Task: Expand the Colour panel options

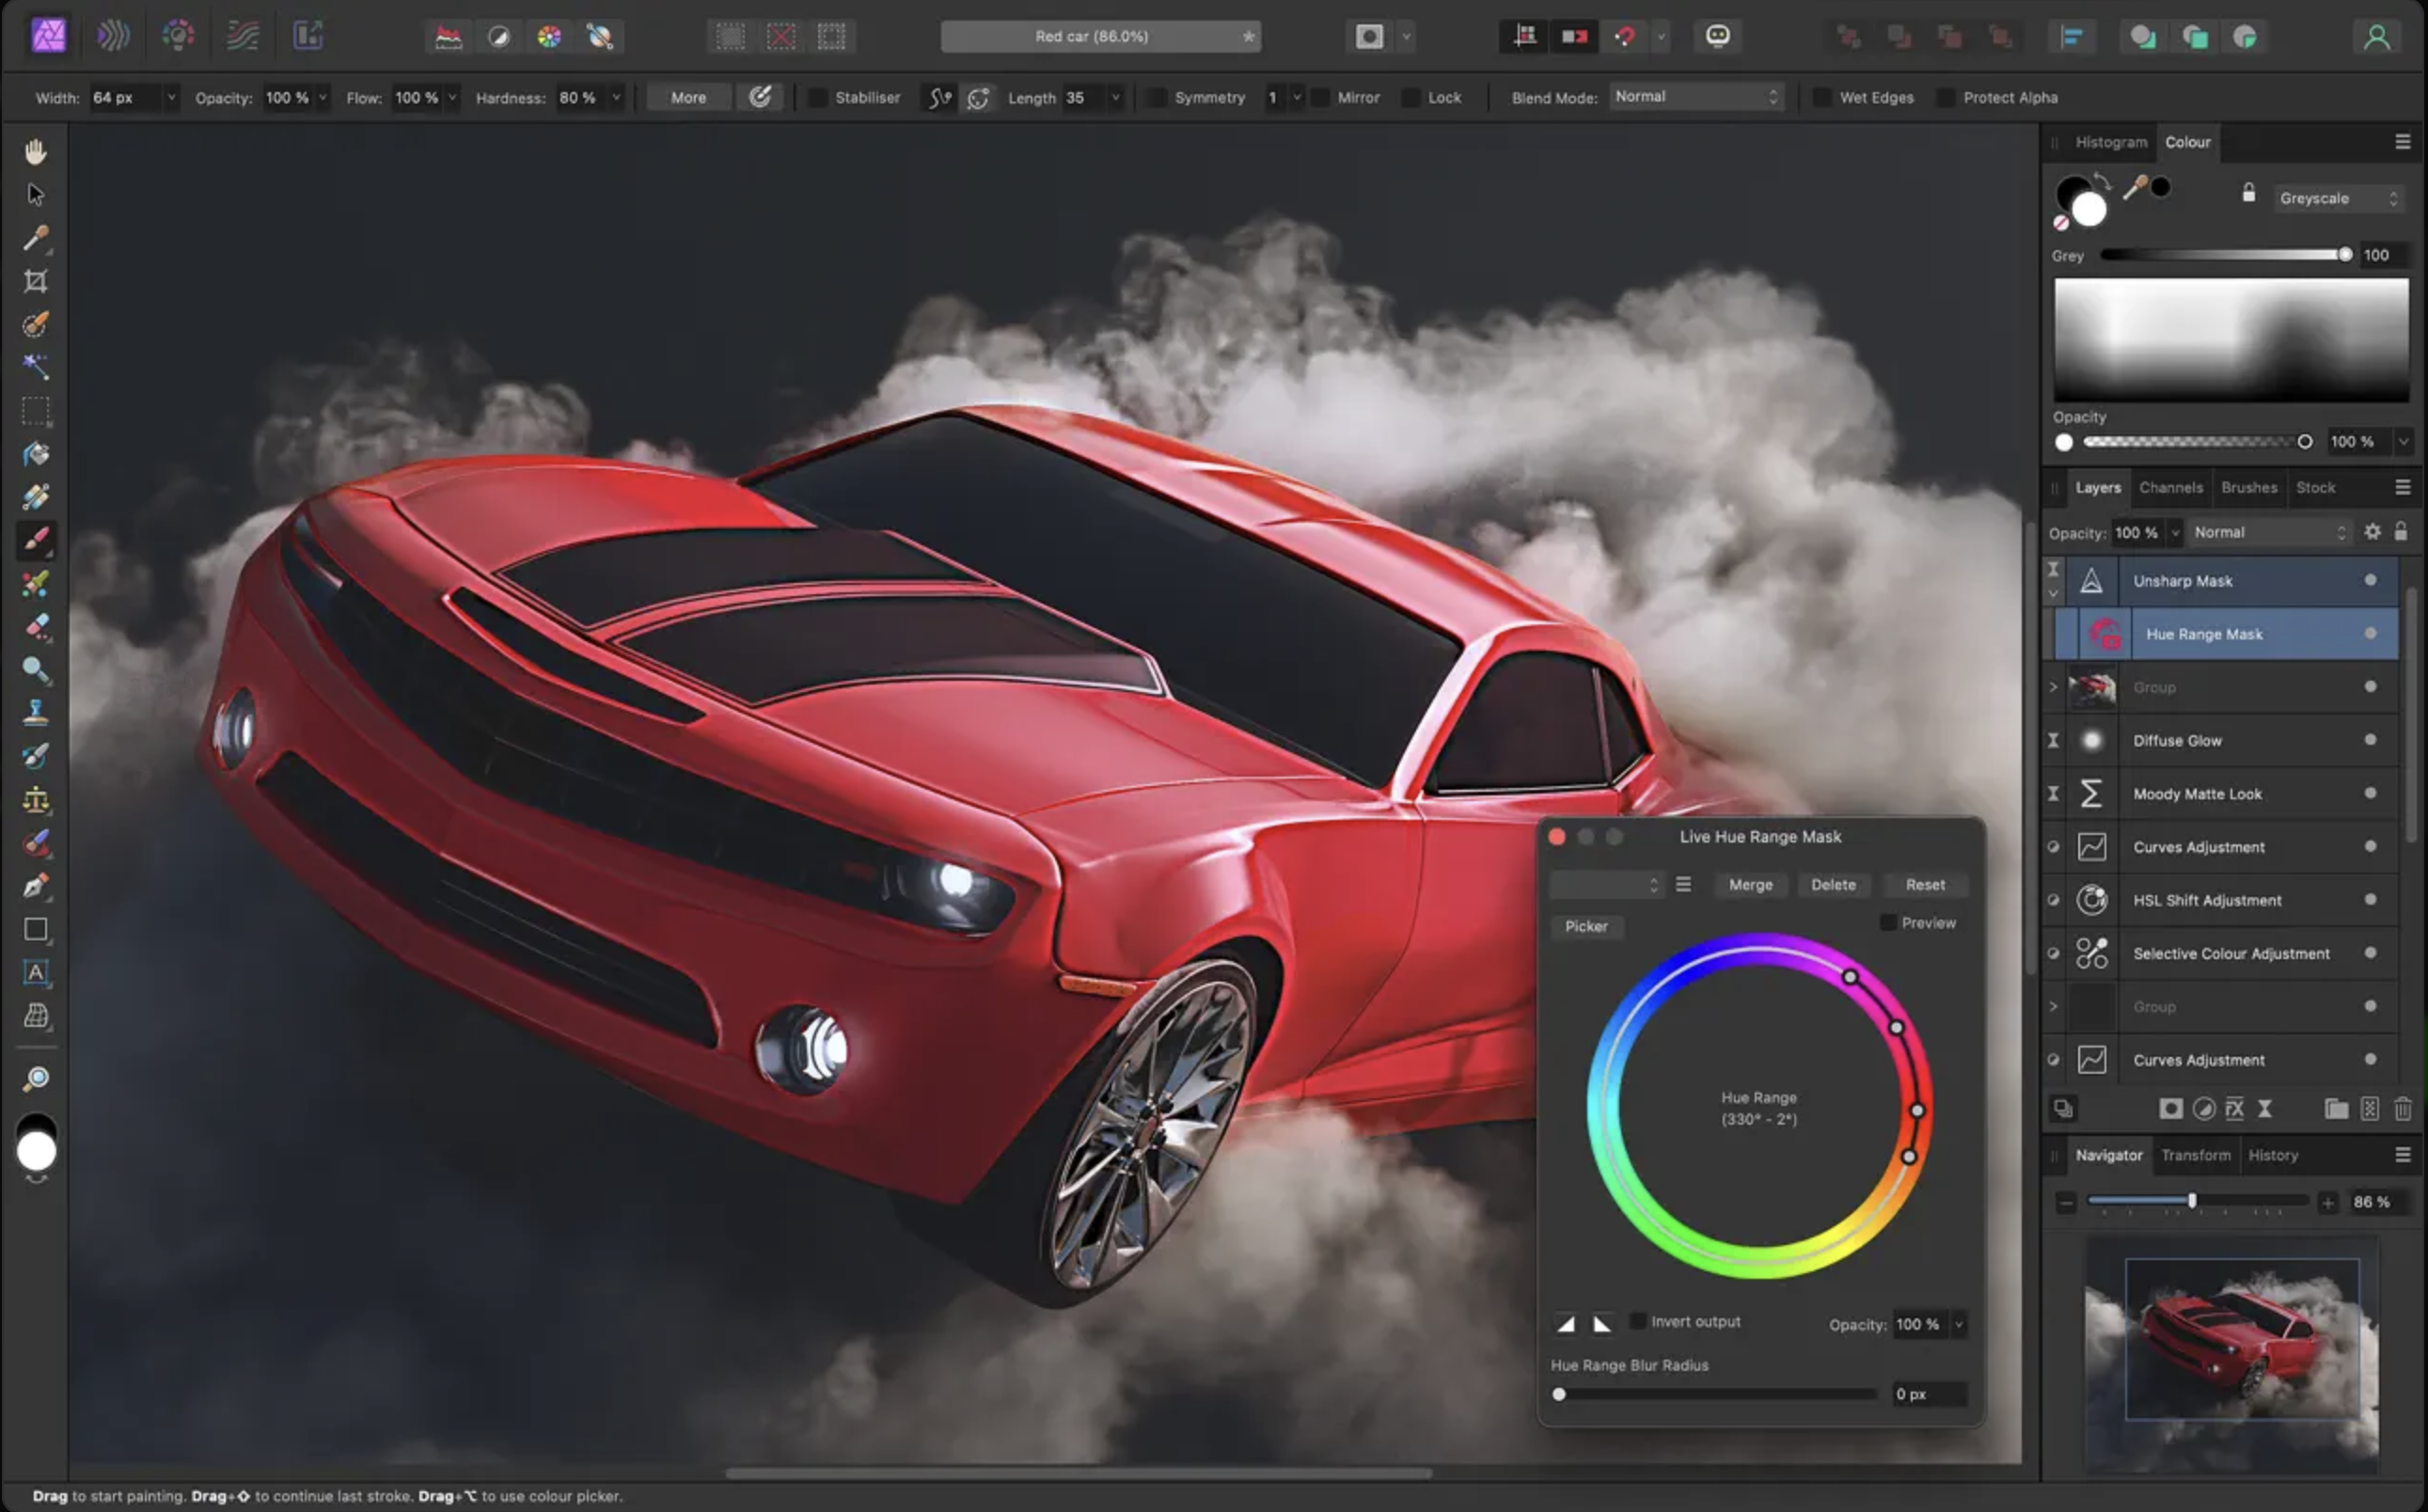Action: [x=2404, y=141]
